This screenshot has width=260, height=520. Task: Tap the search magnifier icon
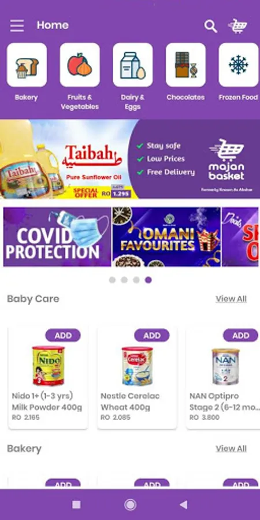[210, 26]
